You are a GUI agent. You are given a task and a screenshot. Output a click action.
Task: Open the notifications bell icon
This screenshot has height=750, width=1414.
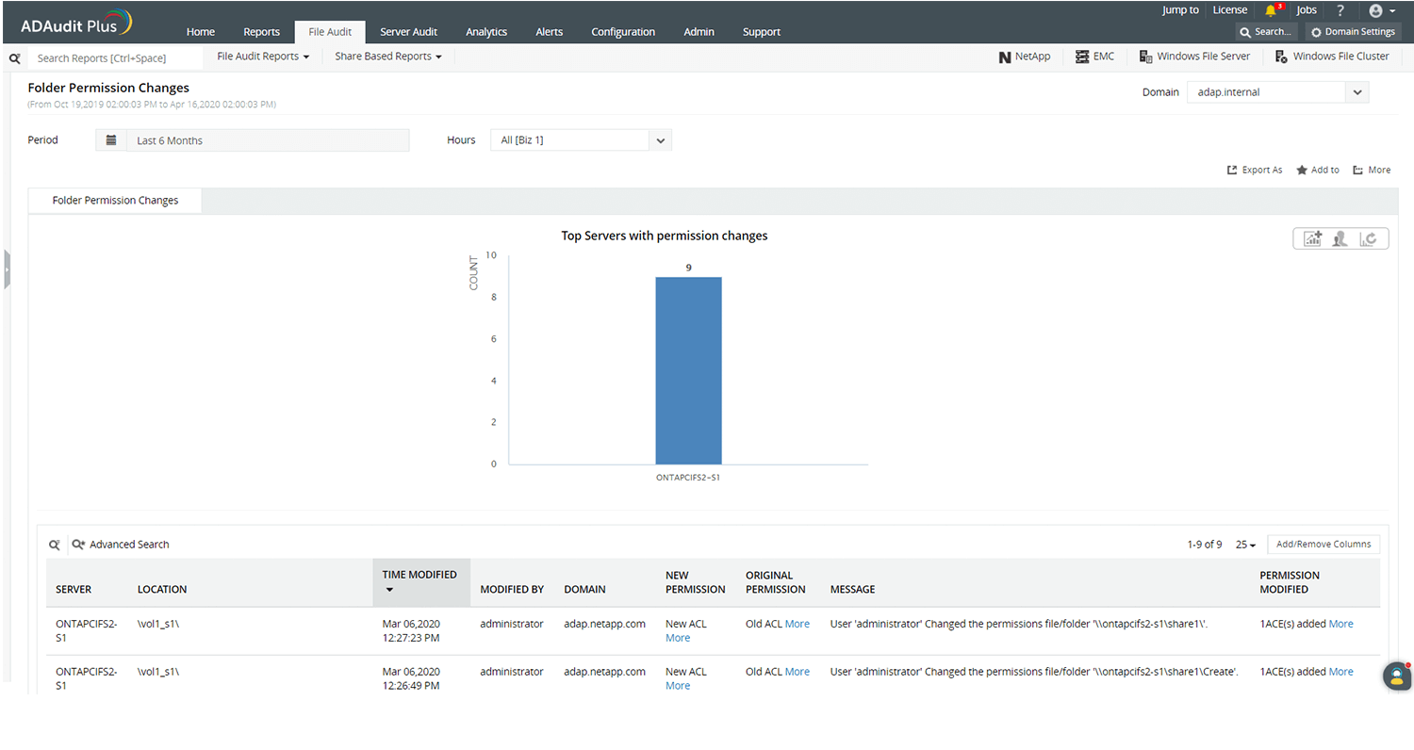tap(1271, 10)
